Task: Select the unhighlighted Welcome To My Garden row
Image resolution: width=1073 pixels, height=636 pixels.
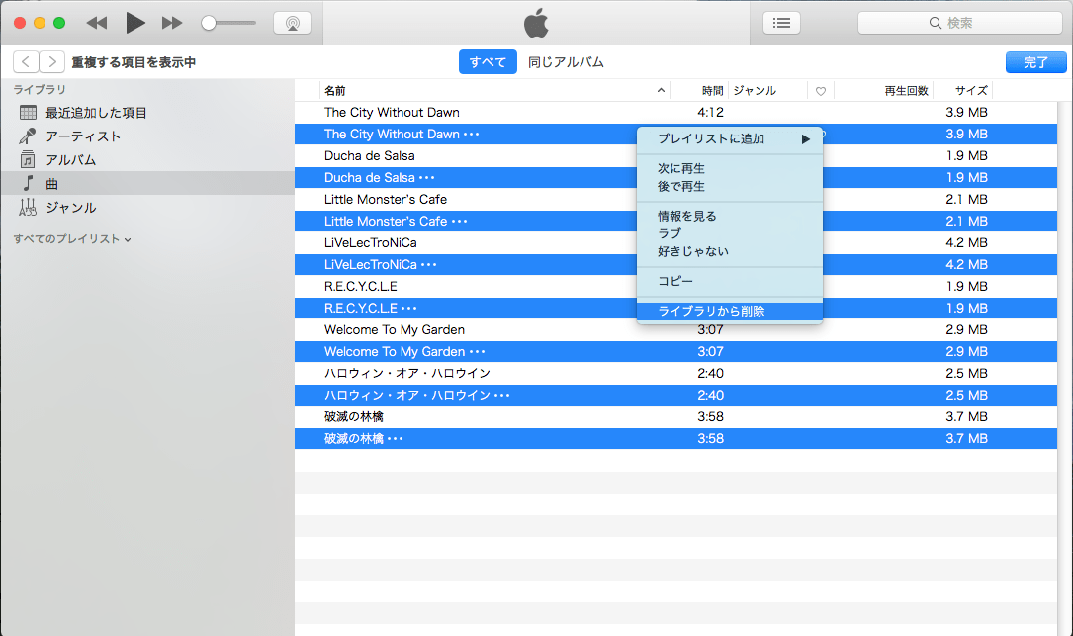Action: pyautogui.click(x=675, y=330)
